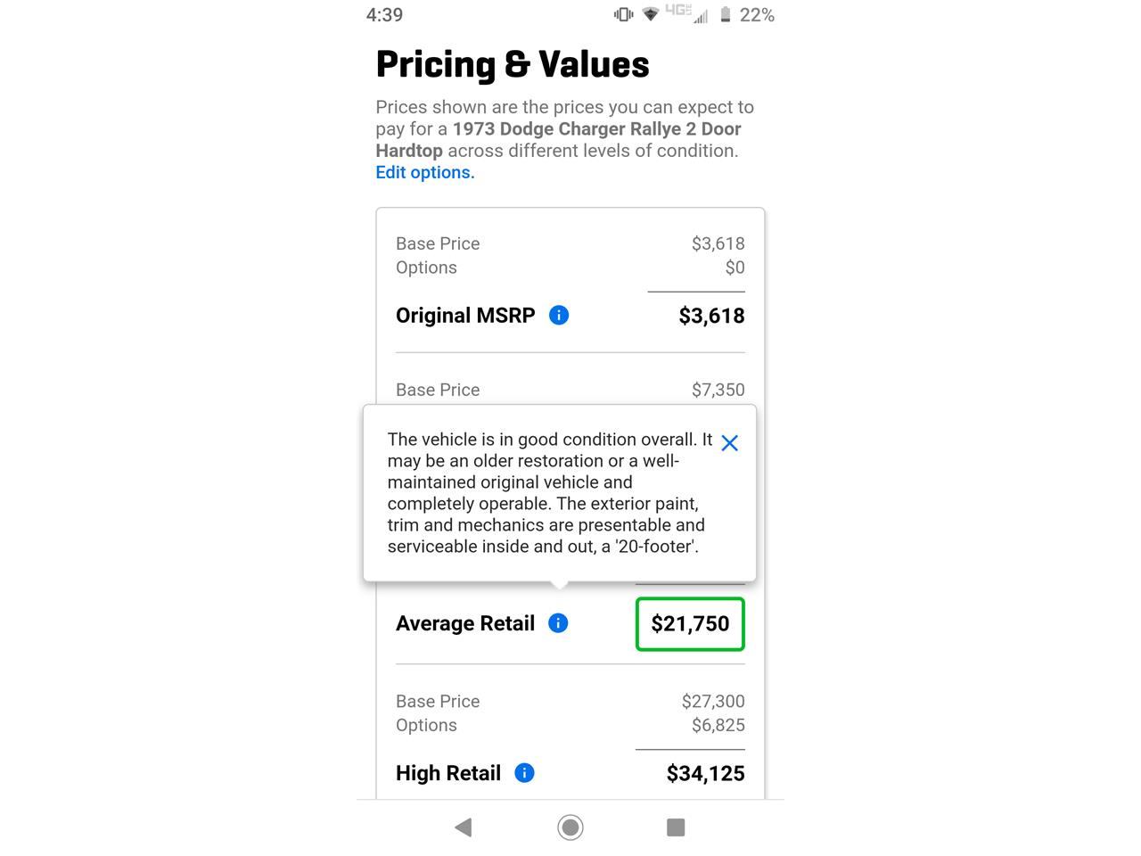Tap the $34,125 High Retail value

pyautogui.click(x=705, y=773)
